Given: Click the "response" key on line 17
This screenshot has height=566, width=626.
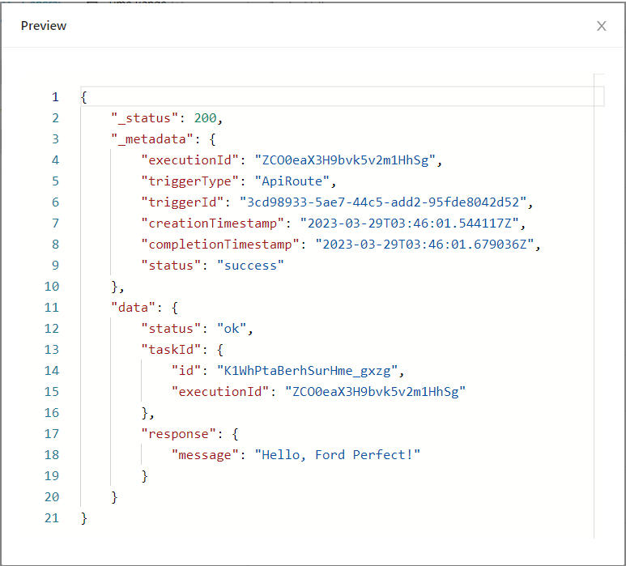Looking at the screenshot, I should point(178,434).
